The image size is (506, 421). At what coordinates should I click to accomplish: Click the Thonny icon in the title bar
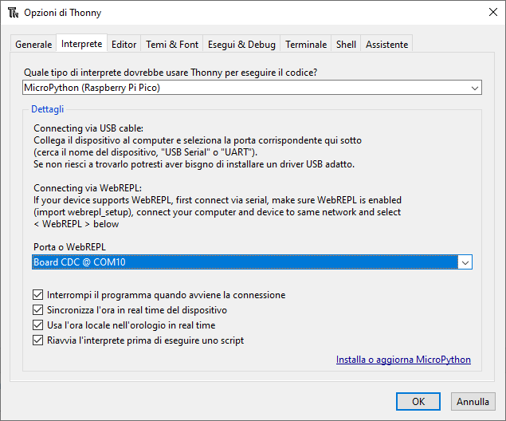coord(13,13)
